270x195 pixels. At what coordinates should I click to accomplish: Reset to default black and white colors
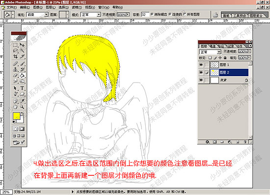pos(14,122)
